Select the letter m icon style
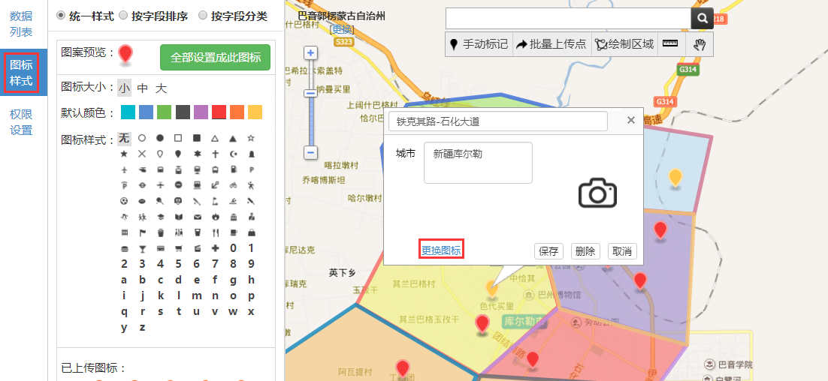Image resolution: width=828 pixels, height=381 pixels. pos(196,295)
